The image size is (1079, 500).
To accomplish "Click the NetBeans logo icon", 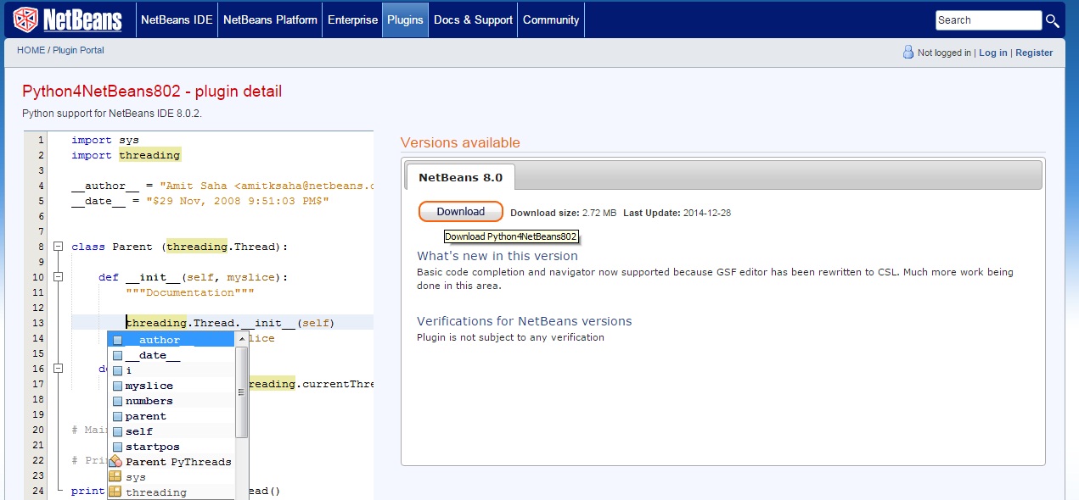I will [x=27, y=19].
